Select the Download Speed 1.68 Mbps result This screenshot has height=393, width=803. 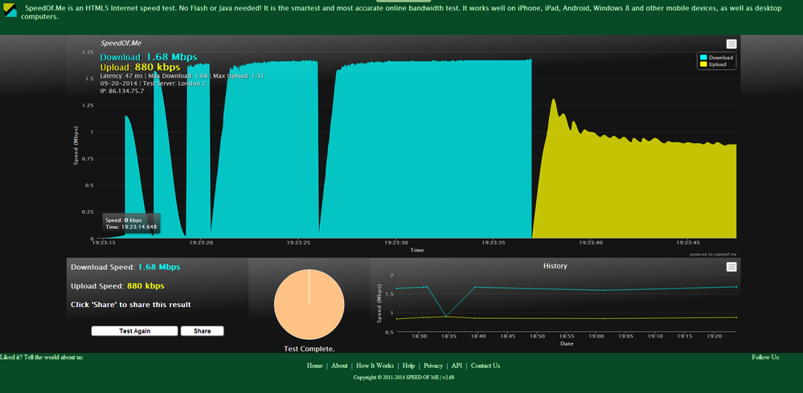[125, 267]
